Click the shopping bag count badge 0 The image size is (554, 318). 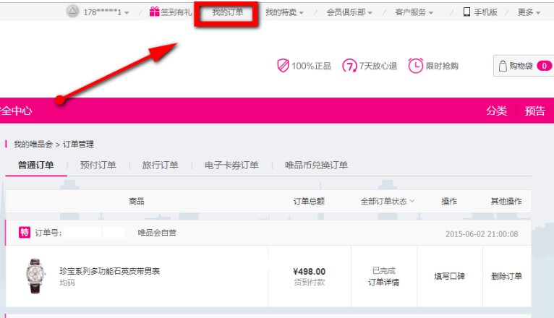pyautogui.click(x=544, y=66)
